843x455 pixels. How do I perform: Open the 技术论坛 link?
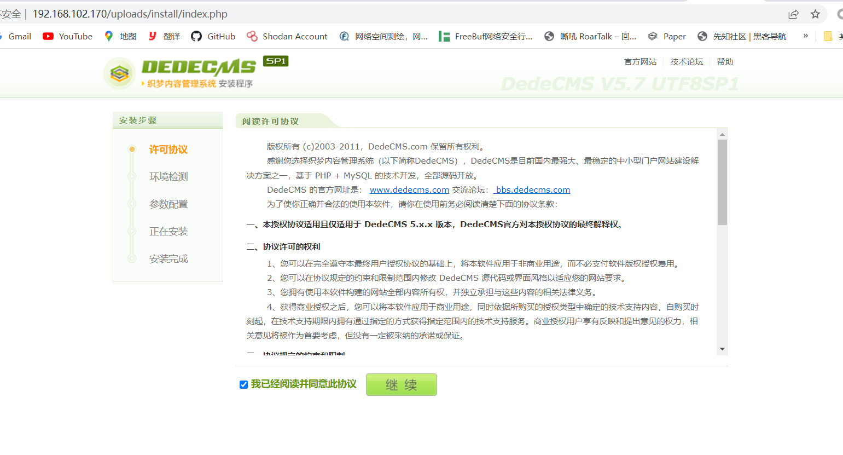tap(687, 61)
